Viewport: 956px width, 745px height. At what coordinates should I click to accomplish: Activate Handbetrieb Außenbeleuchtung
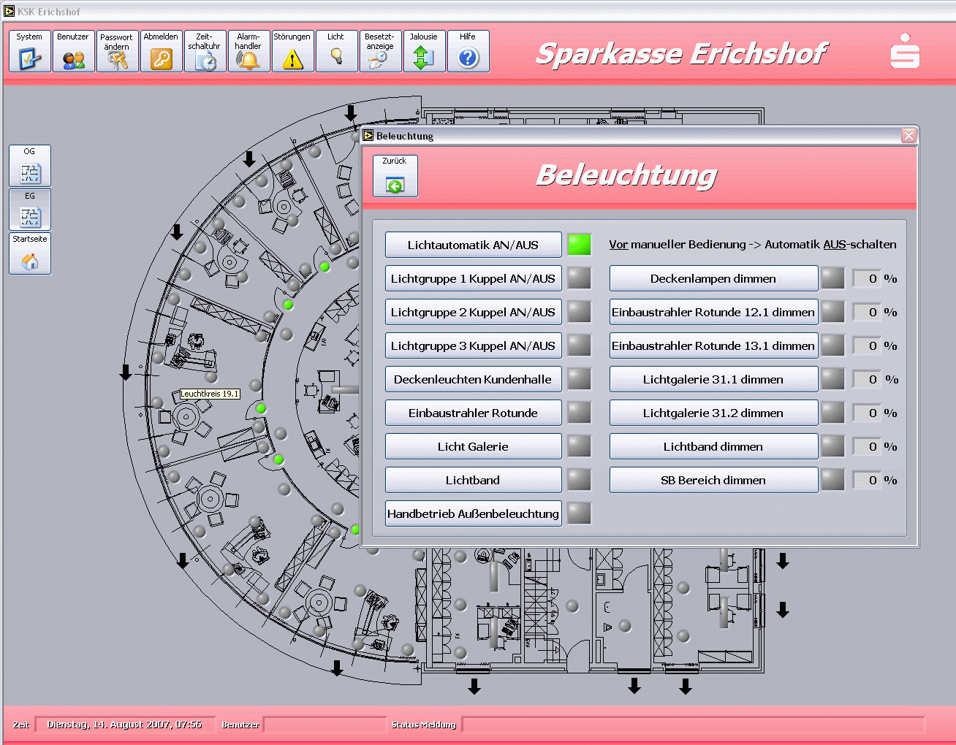(x=474, y=513)
